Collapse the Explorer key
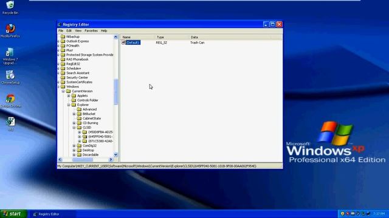The height and width of the screenshot is (218, 389). click(69, 105)
